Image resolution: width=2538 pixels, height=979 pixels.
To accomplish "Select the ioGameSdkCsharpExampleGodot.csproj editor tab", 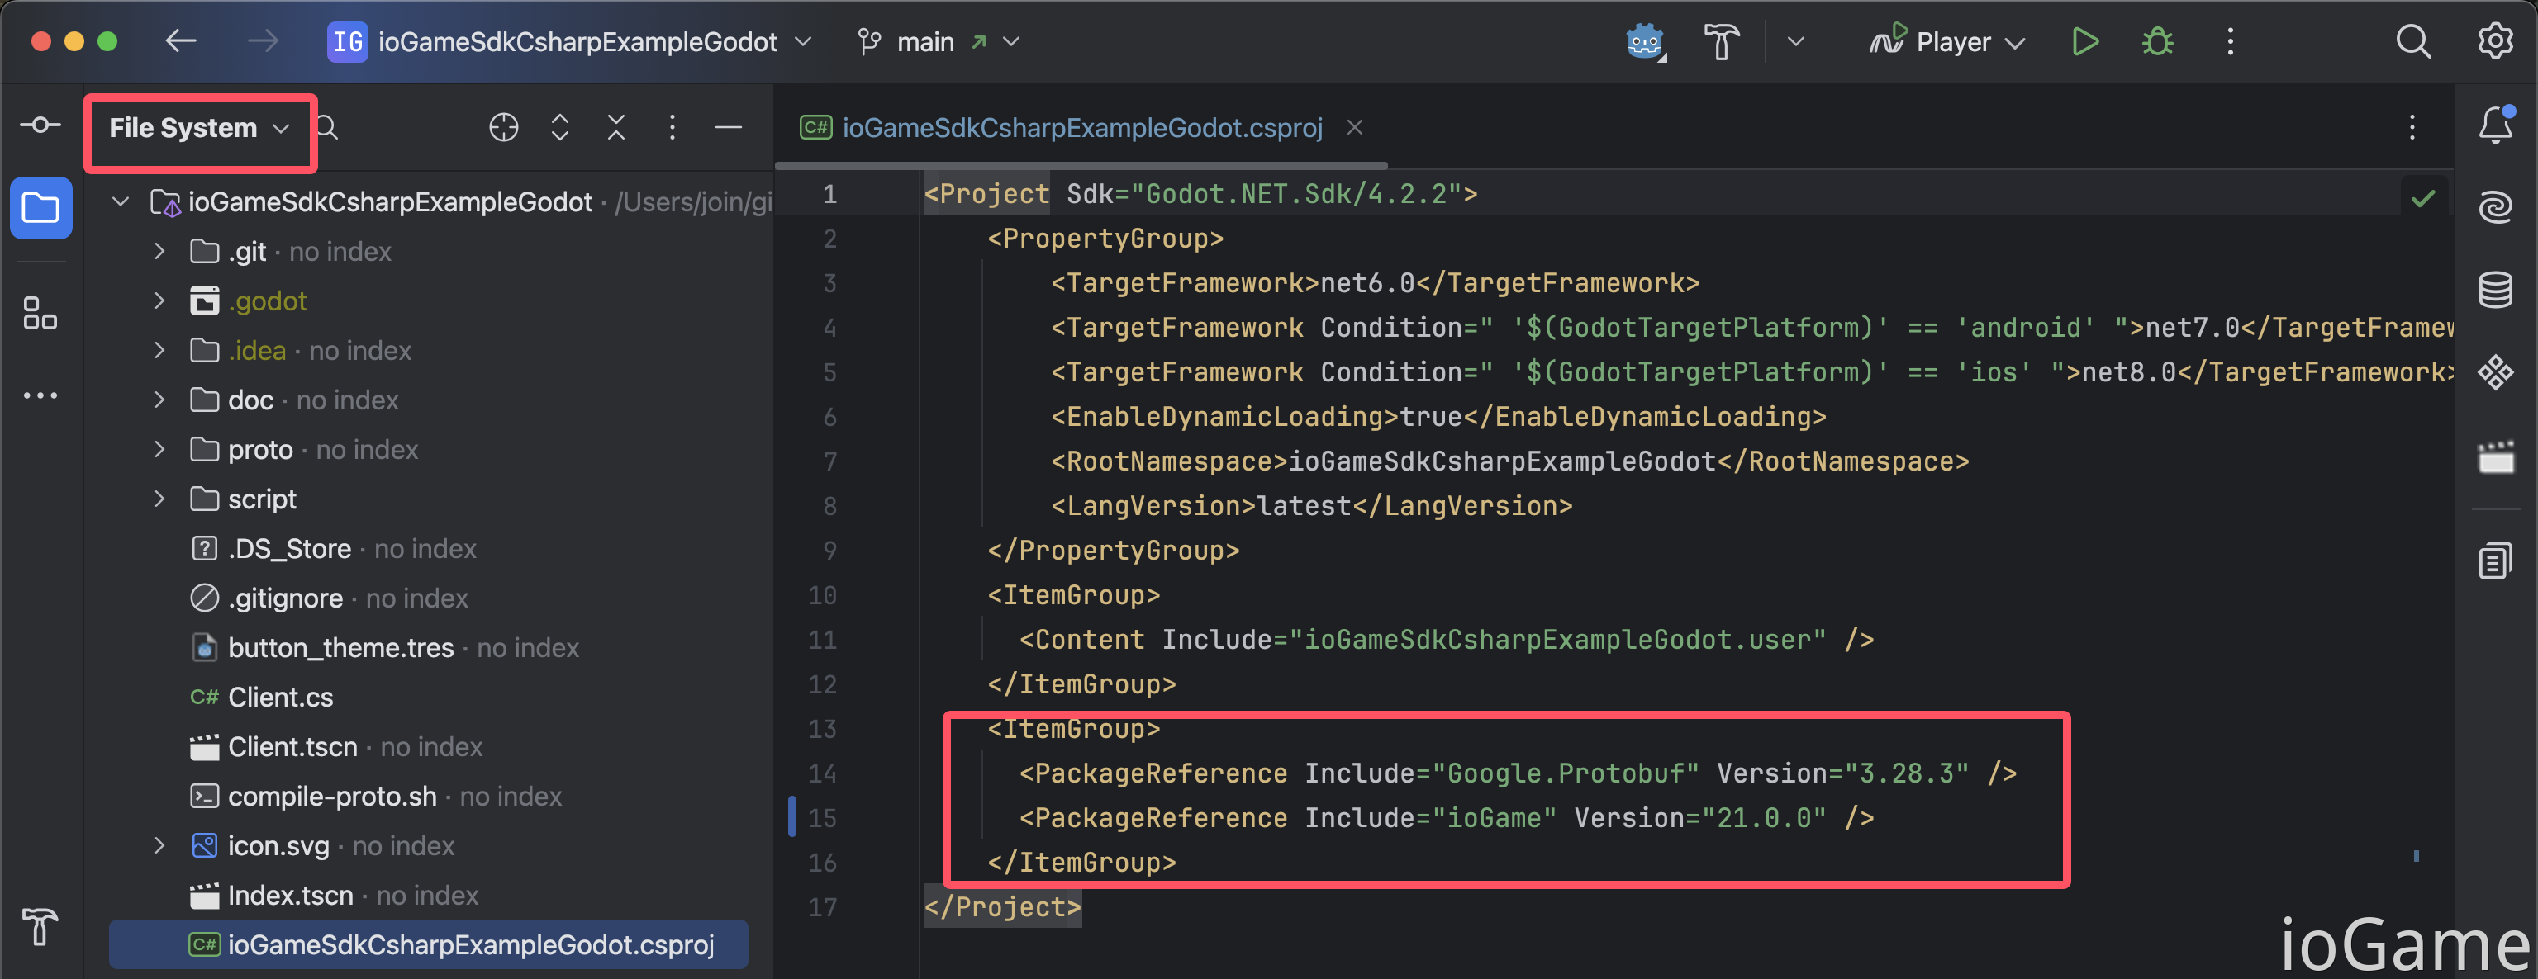I will [x=1081, y=128].
